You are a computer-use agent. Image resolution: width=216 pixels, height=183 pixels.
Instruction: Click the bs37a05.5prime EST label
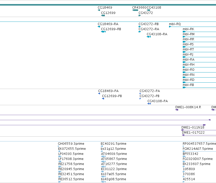point(113,174)
